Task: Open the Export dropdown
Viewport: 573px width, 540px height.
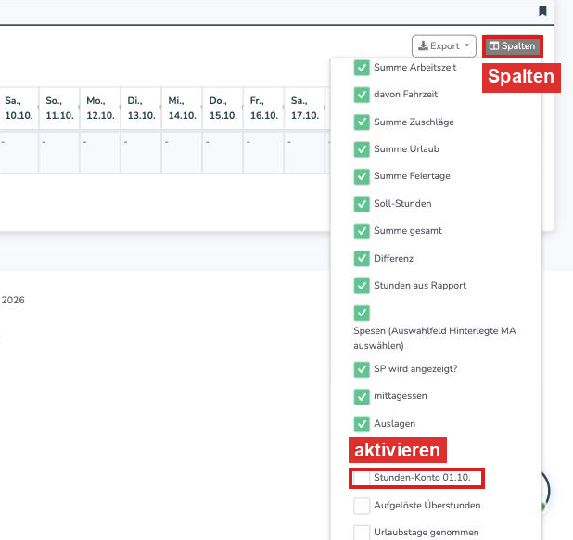Action: [x=443, y=46]
